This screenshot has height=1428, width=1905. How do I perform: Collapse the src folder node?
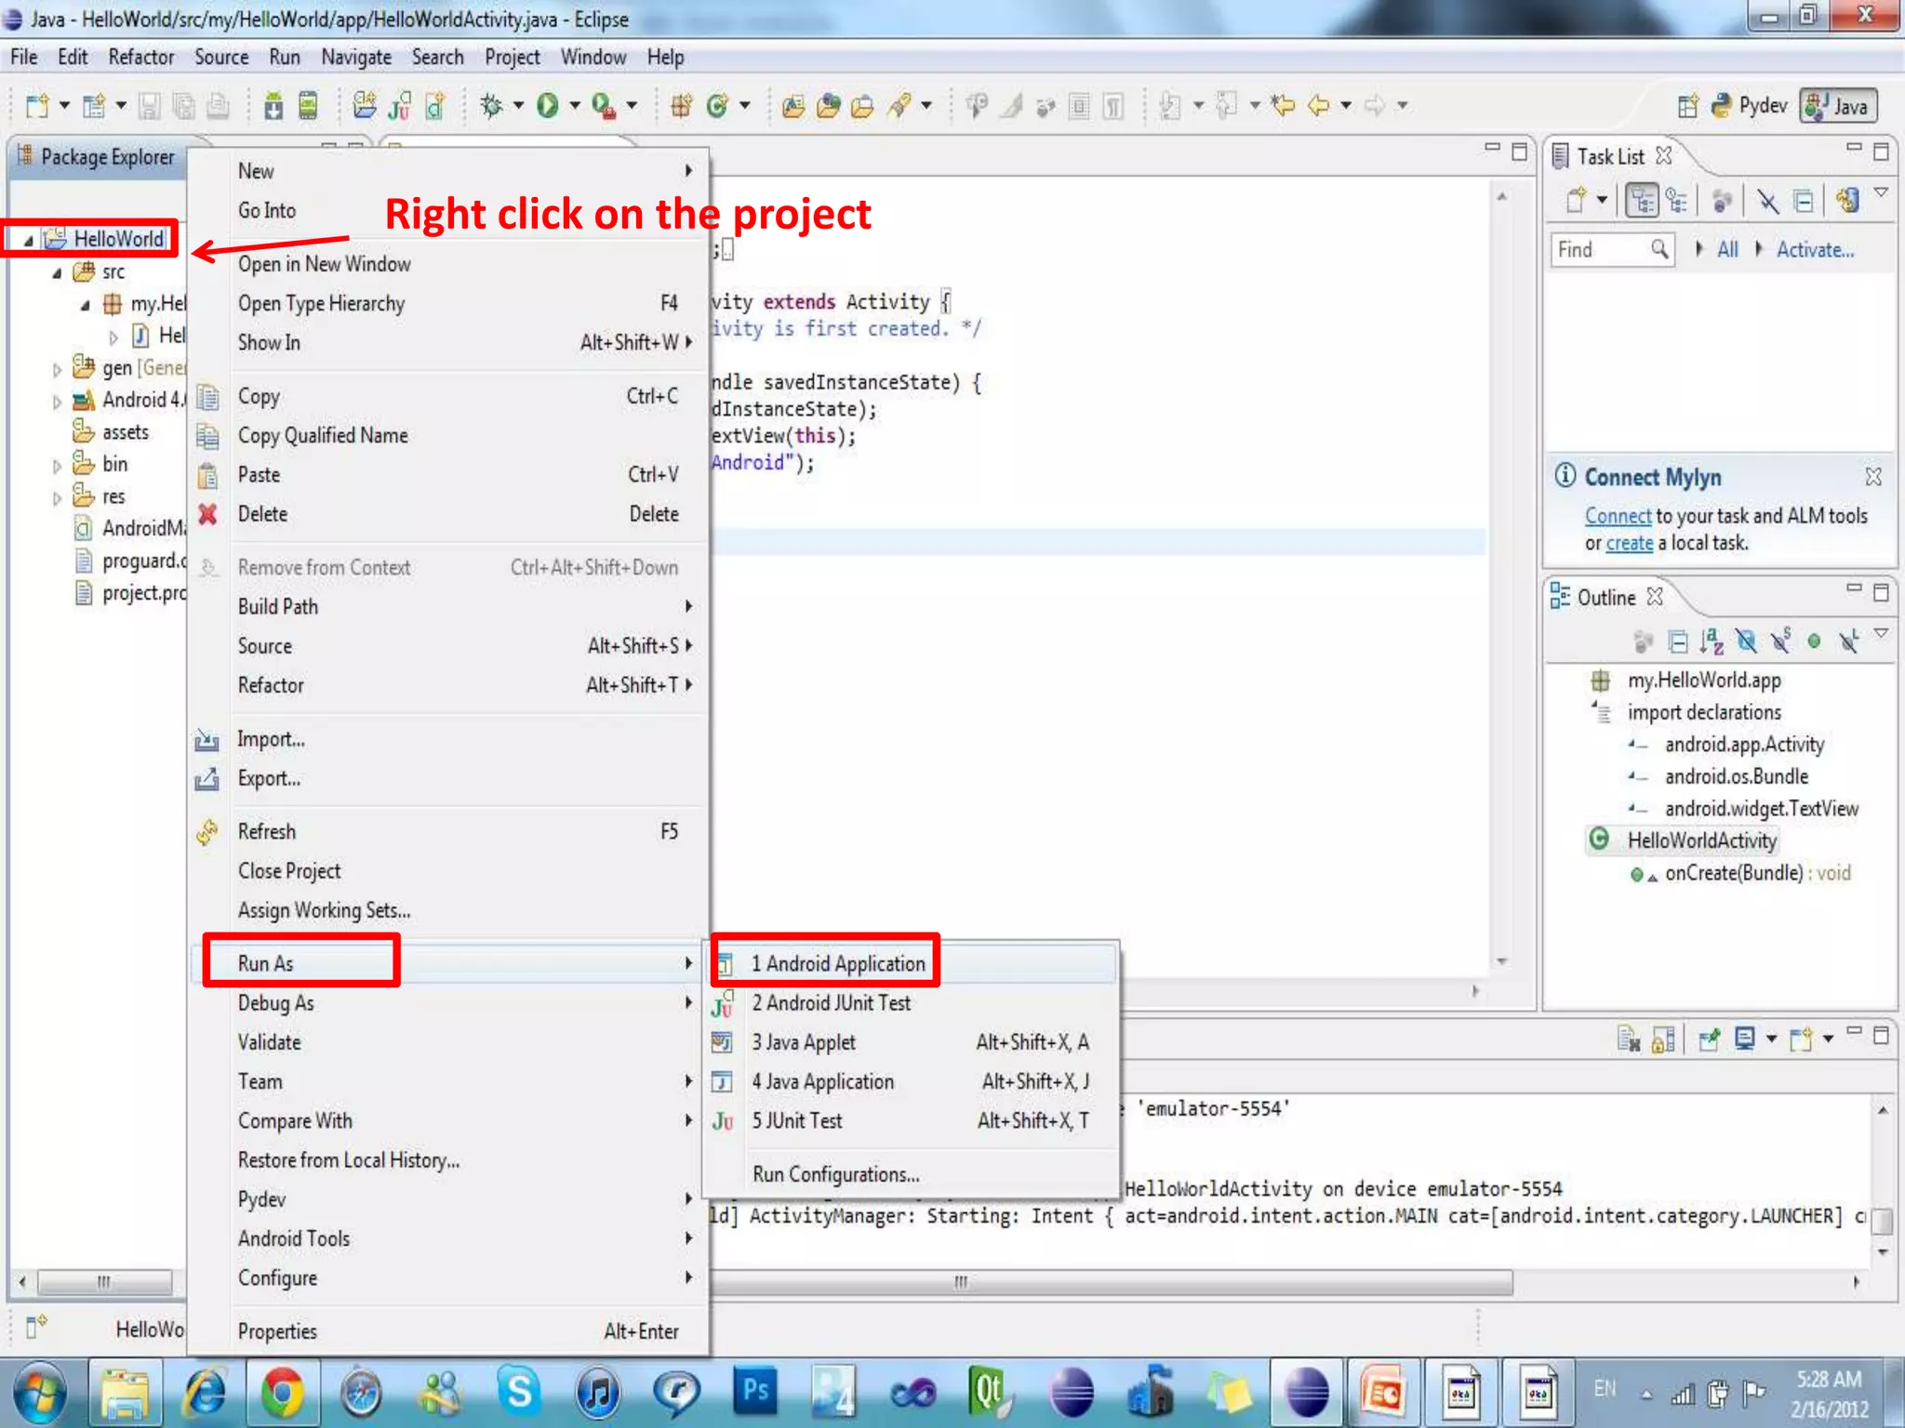[58, 273]
